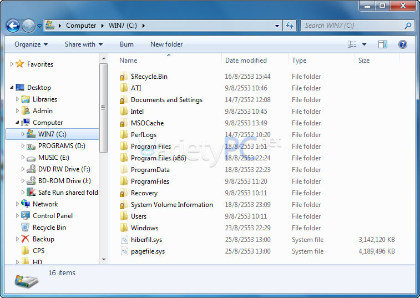The image size is (420, 298).
Task: Expand the Admin node arrow
Action: pyautogui.click(x=17, y=110)
